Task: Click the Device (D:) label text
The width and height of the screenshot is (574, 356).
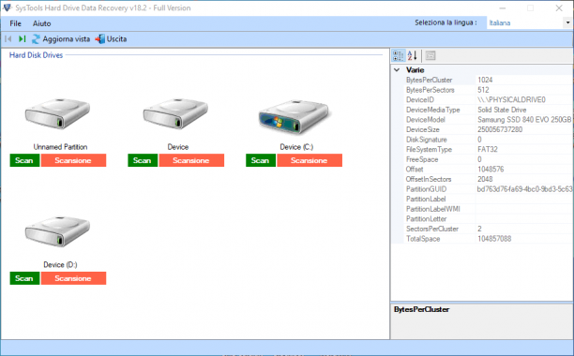Action: 60,264
